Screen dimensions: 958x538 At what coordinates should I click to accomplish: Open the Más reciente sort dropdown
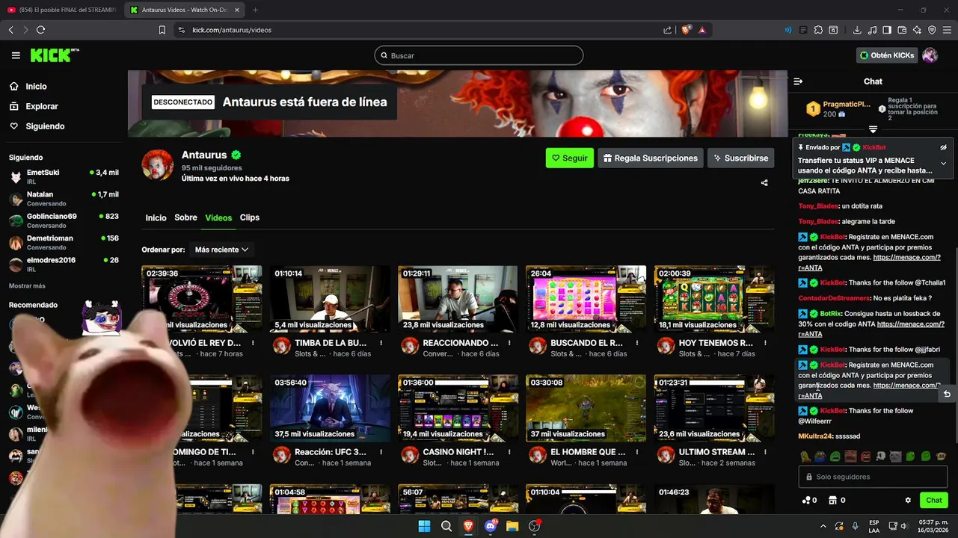coord(221,250)
